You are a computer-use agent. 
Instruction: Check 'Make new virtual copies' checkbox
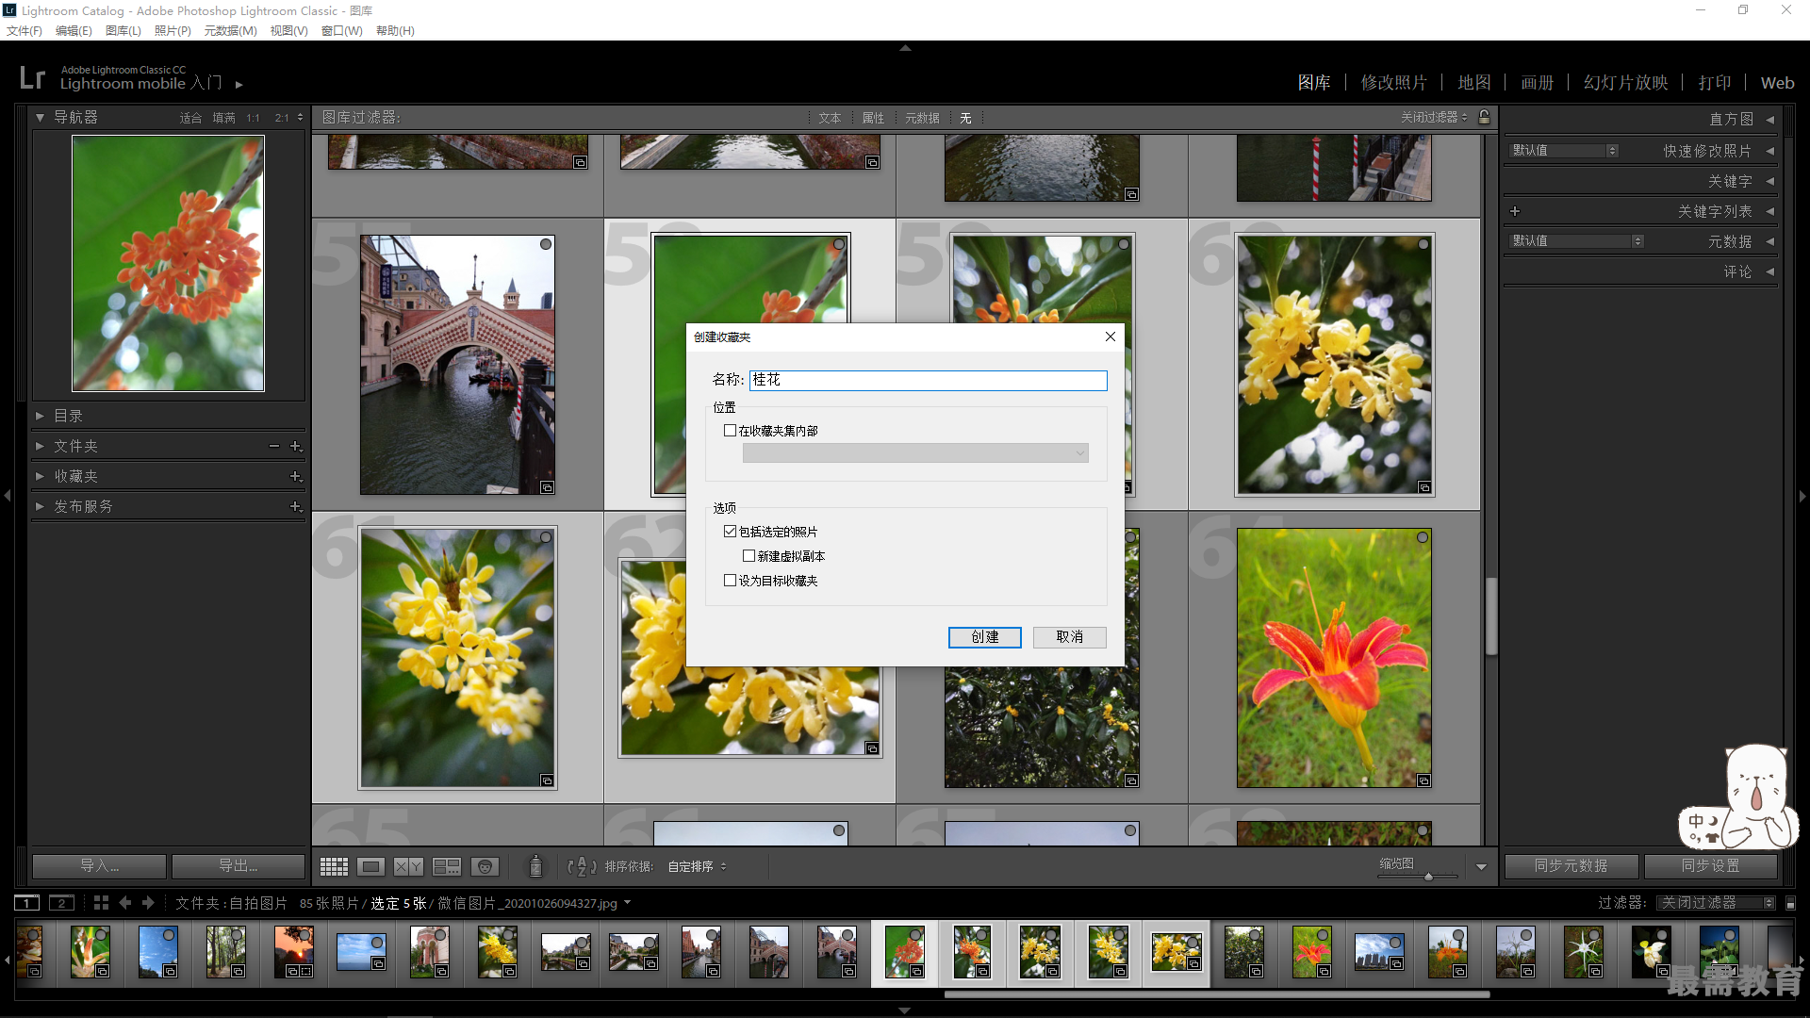tap(749, 556)
